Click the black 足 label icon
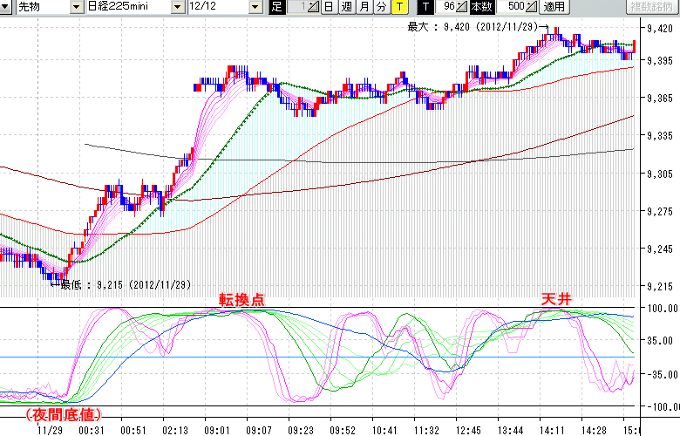The width and height of the screenshot is (680, 436). coord(276,7)
